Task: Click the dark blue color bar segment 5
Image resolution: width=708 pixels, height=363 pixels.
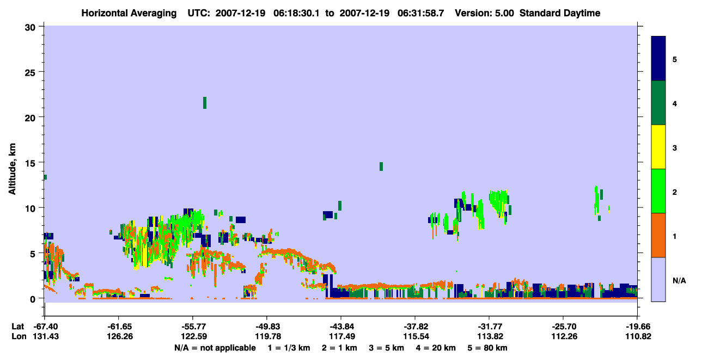Action: 658,59
